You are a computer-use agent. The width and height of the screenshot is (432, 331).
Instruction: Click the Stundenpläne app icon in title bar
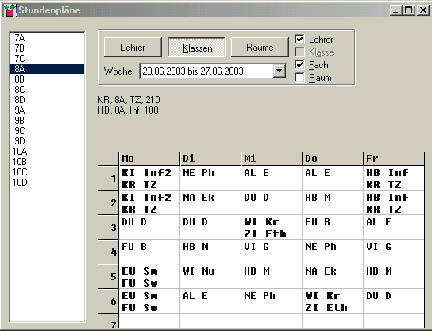coord(10,10)
